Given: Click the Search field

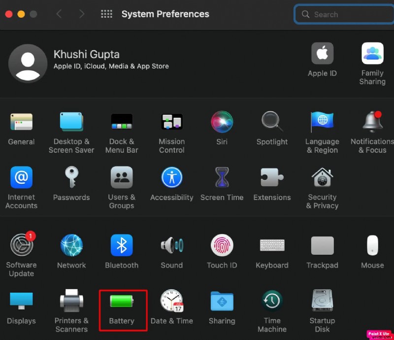Looking at the screenshot, I should coord(344,14).
